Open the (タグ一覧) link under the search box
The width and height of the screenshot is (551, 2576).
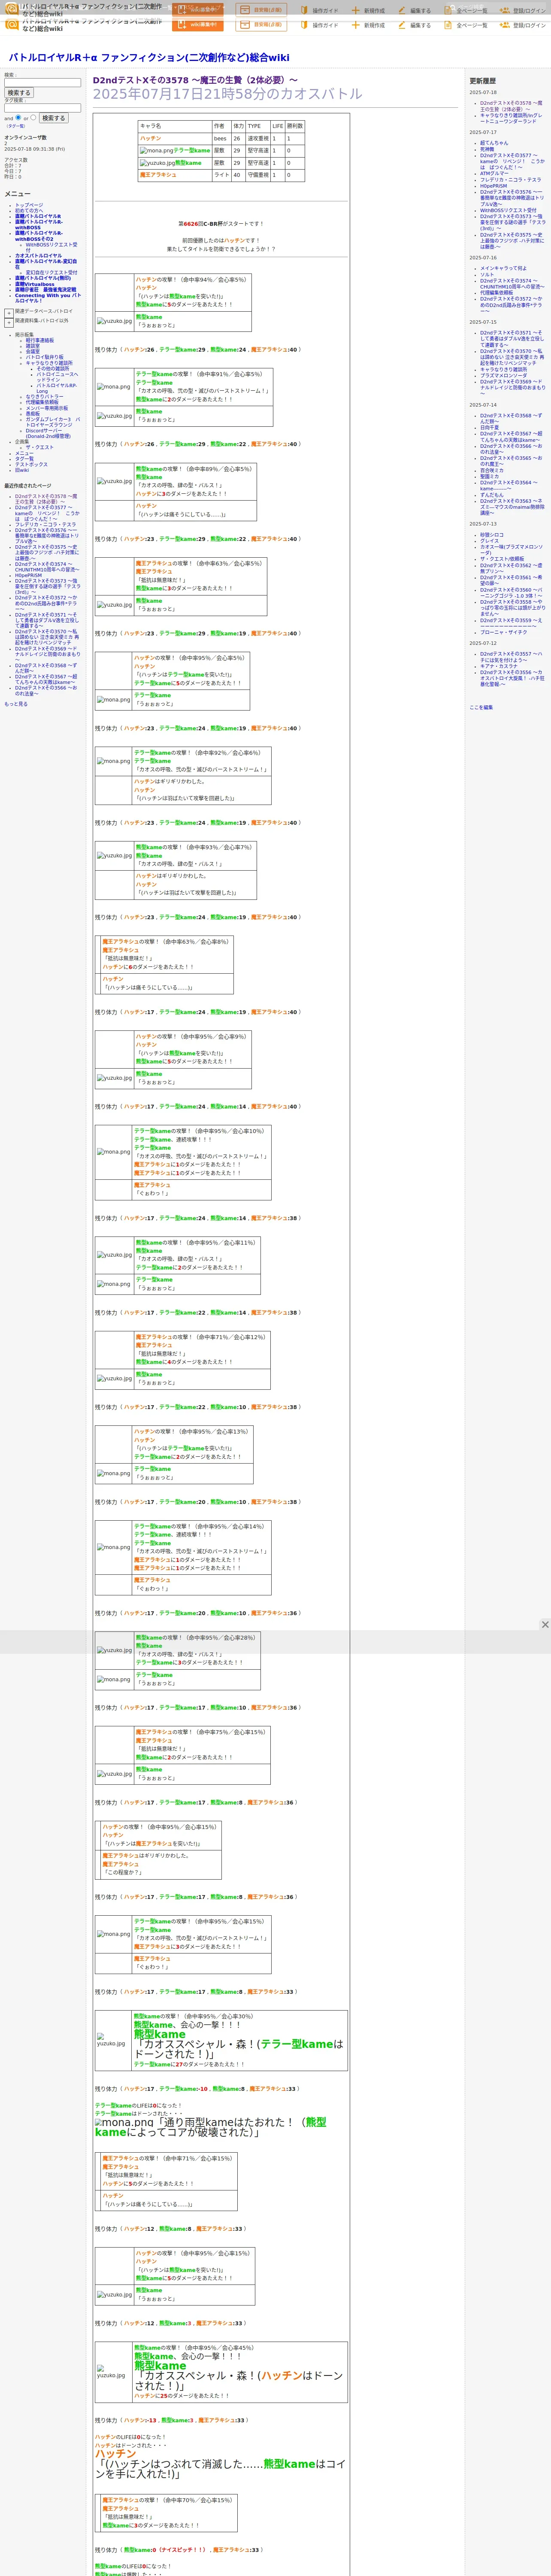pyautogui.click(x=16, y=126)
